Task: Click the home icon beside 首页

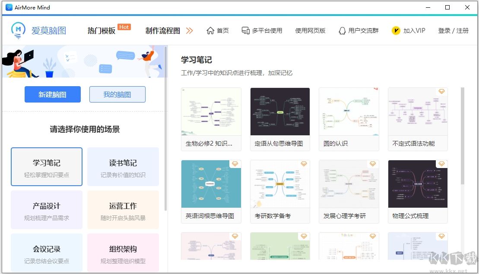Action: coord(210,31)
